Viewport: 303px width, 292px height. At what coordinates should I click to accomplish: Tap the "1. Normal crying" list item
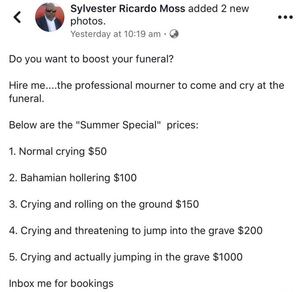[47, 151]
